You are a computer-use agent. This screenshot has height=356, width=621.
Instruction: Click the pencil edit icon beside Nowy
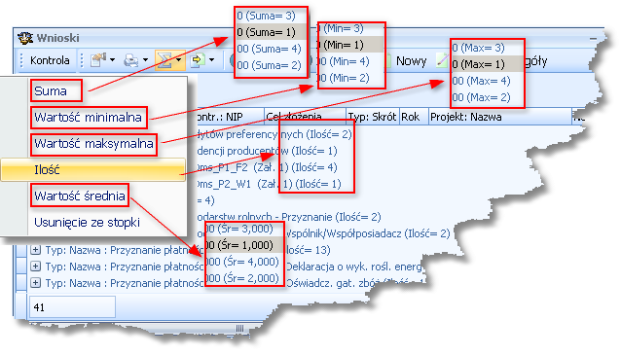point(442,60)
